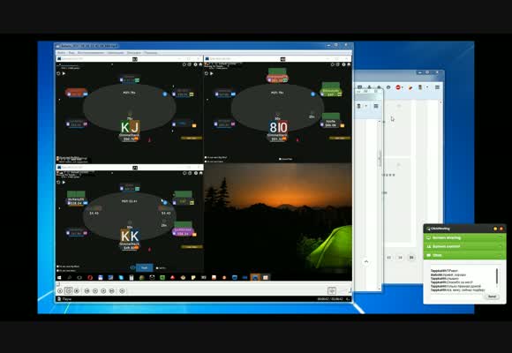Open the red Opera icon in taskbar
The width and height of the screenshot is (512, 353).
90,278
